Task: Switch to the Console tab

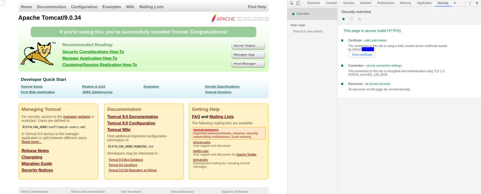Action: coord(331,3)
